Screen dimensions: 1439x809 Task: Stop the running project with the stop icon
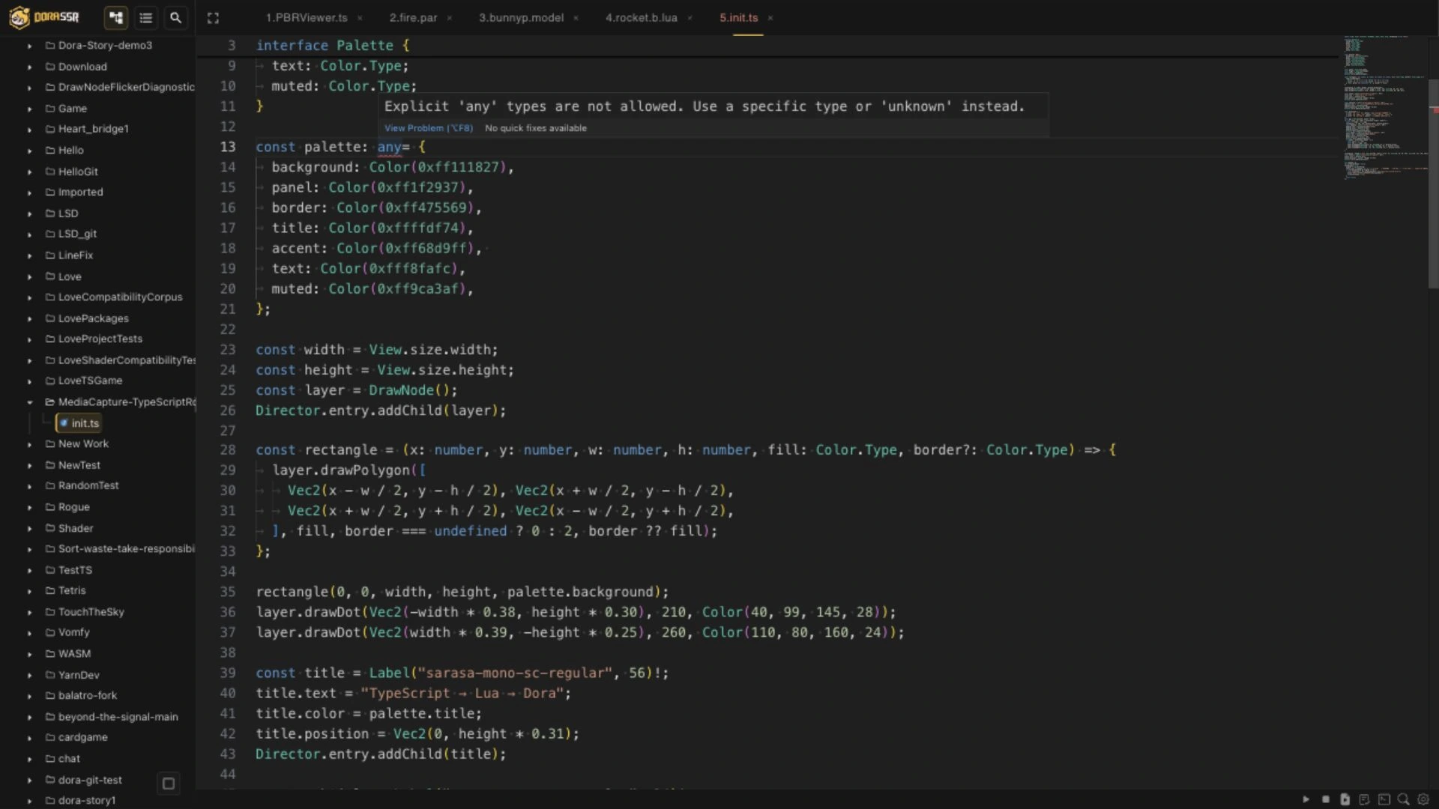(1325, 799)
